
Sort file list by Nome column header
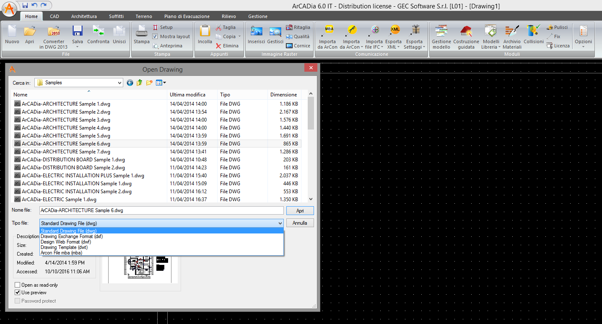pos(89,95)
